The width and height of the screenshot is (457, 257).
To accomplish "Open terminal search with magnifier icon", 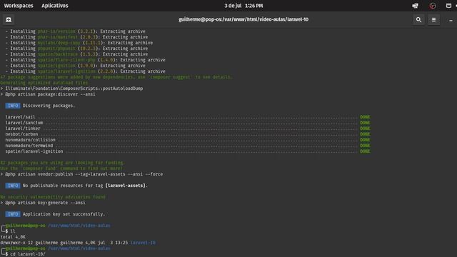I will (x=418, y=19).
